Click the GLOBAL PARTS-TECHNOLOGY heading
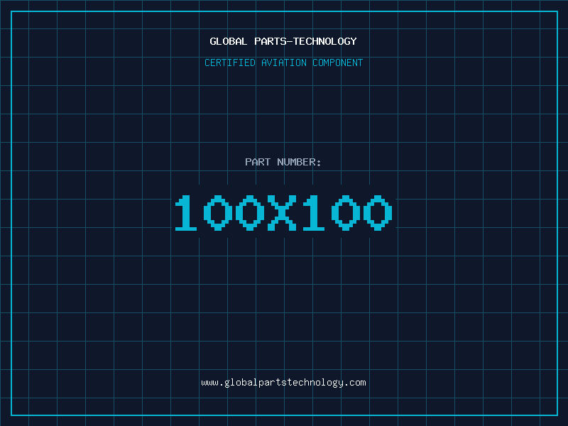The image size is (568, 426). point(283,41)
